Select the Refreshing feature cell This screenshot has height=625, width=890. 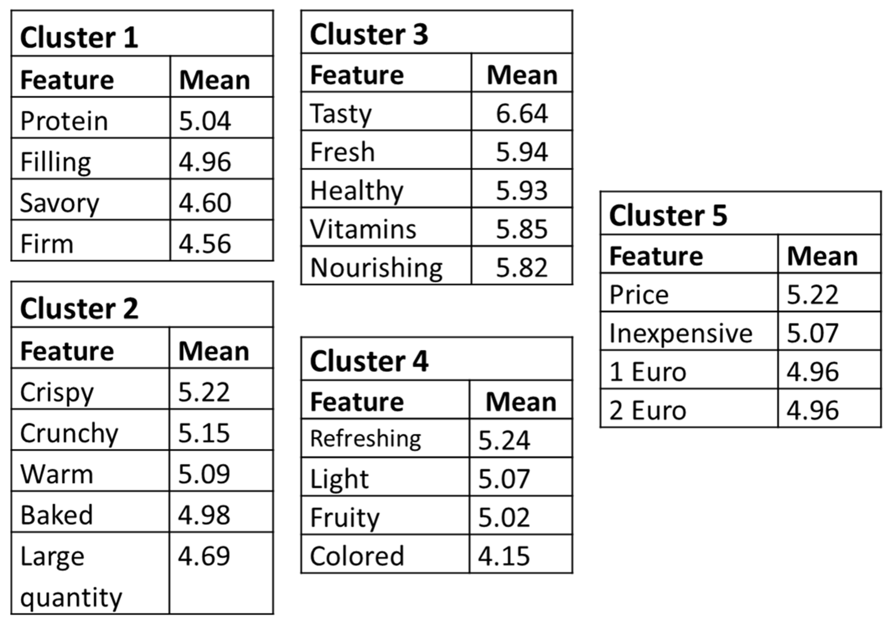pos(385,439)
